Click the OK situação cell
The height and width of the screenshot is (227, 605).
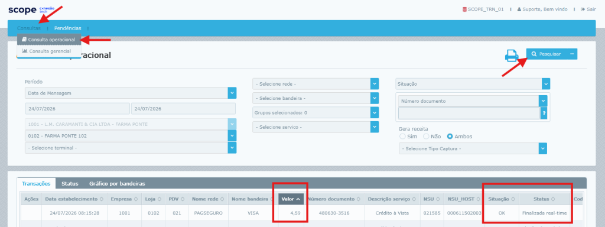[x=501, y=213]
